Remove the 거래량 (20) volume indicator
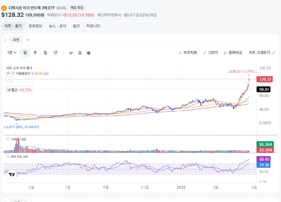 coord(8,139)
